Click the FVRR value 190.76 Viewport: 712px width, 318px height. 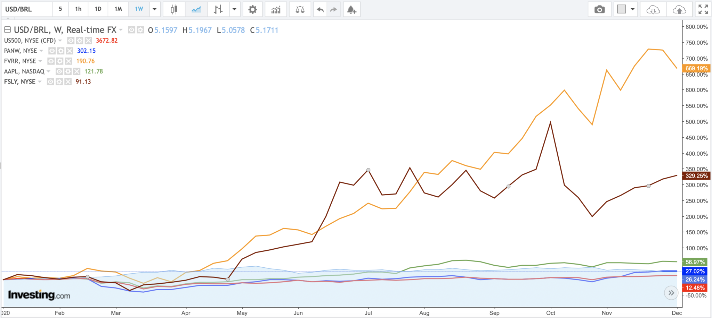point(86,61)
